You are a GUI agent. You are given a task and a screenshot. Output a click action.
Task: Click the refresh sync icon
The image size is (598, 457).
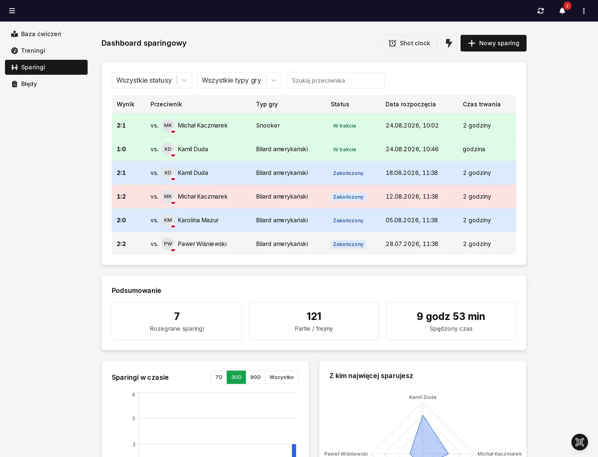(x=540, y=11)
